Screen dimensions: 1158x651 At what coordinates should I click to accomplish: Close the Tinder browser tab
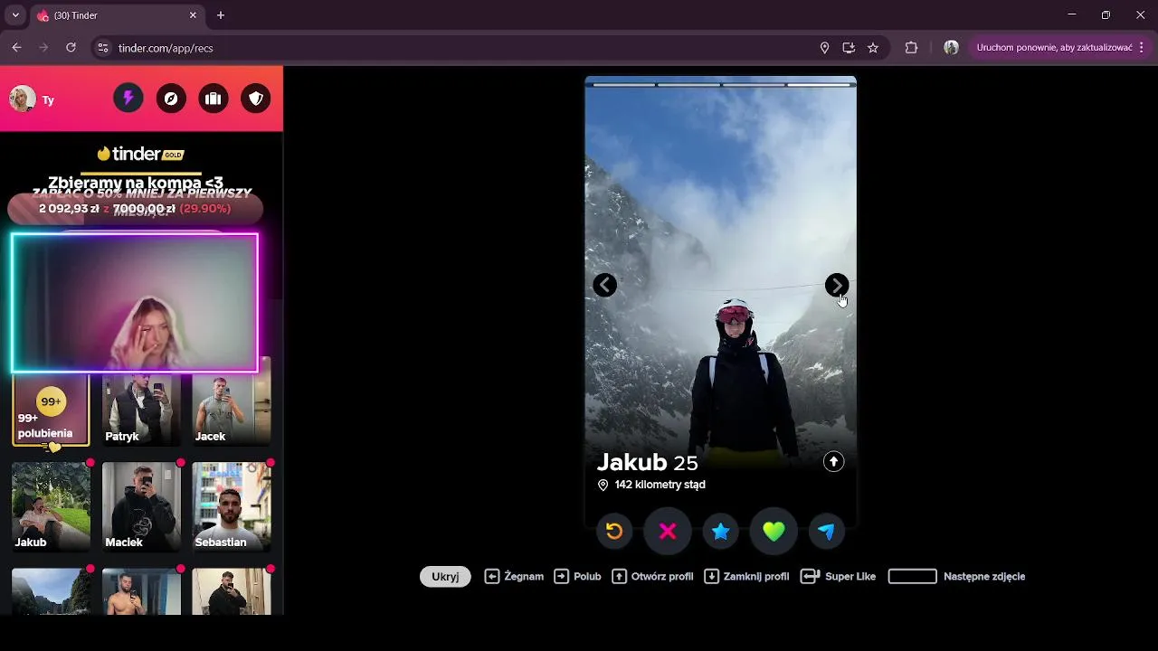[x=193, y=15]
